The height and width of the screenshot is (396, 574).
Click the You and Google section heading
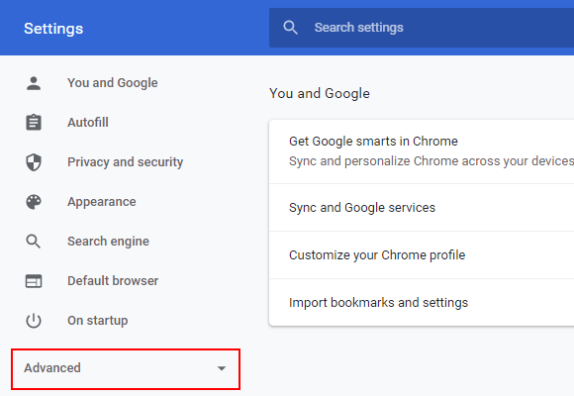point(320,93)
